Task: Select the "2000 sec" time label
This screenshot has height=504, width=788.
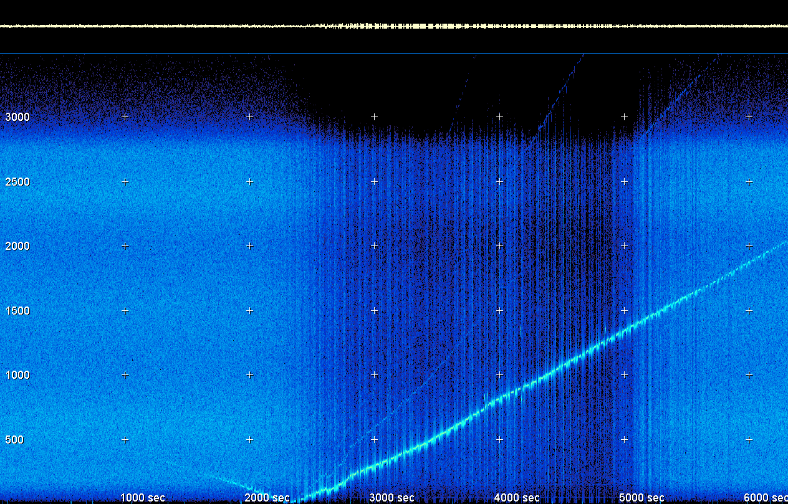Action: pos(267,498)
